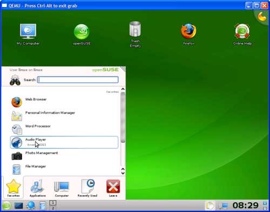Switch to the Applications tab
Viewport: 270px width, 212px height.
(x=37, y=188)
